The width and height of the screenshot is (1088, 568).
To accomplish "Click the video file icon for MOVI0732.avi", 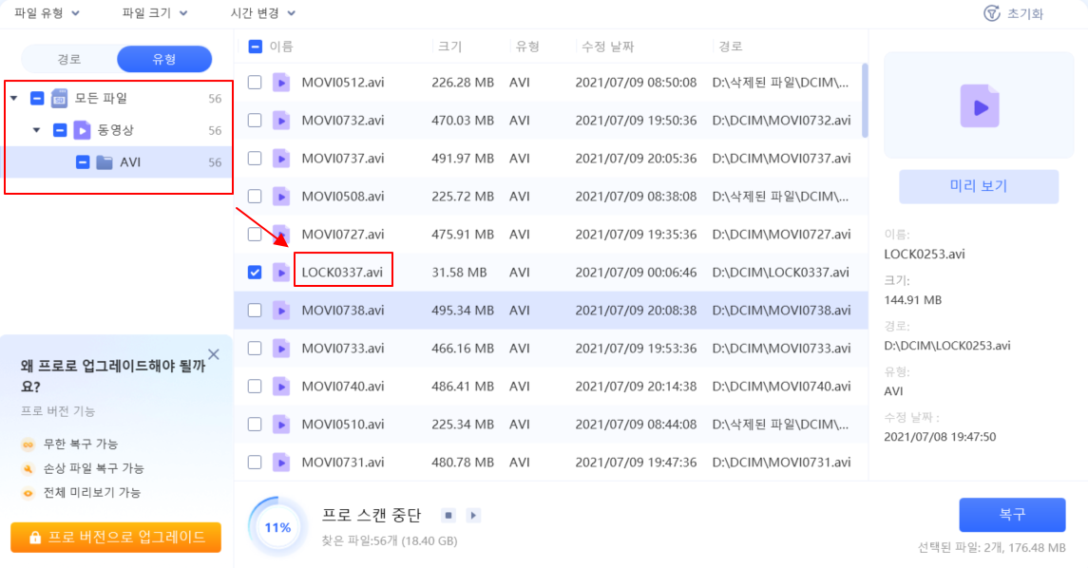I will 281,121.
